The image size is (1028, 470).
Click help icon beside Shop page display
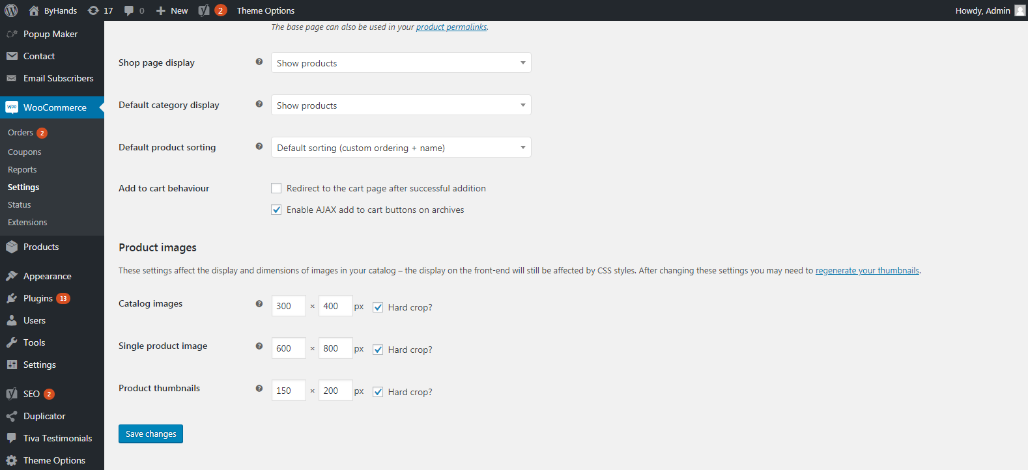click(x=259, y=62)
